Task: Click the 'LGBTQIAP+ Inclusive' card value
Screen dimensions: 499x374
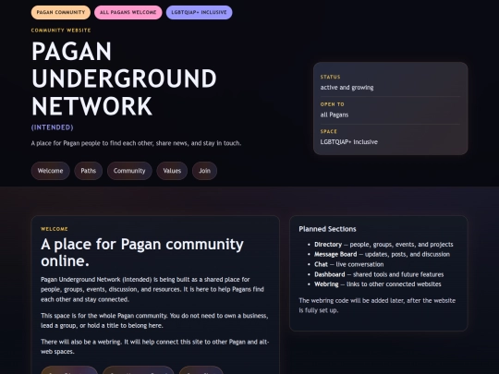Action: click(x=348, y=142)
